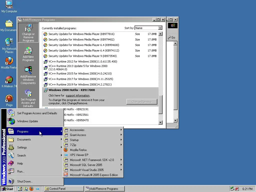Viewport: 256px width, 192px height.
Task: Select VC++ Runtime 2012 for Windows 2000 entry
Action: pyautogui.click(x=100, y=61)
